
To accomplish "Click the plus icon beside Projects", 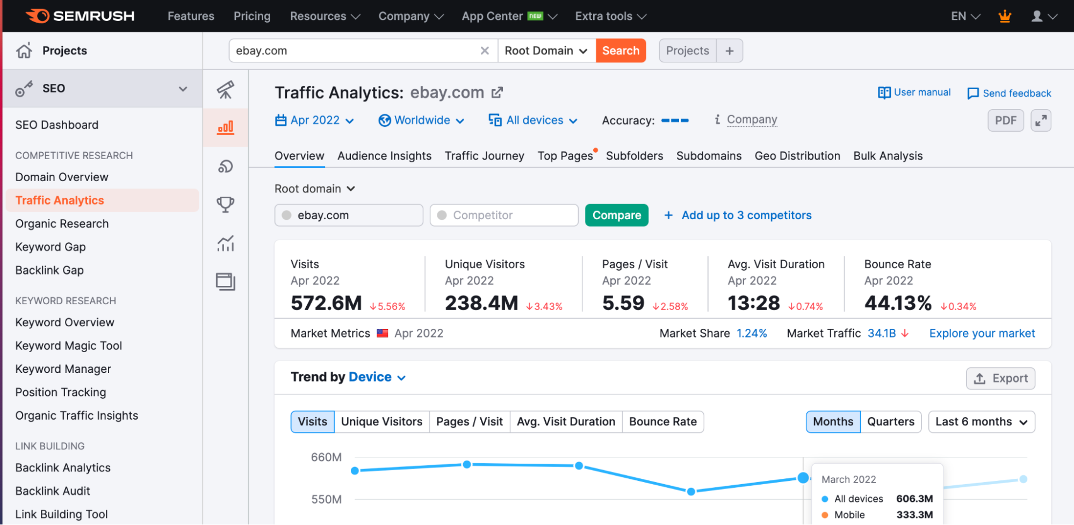I will (730, 51).
